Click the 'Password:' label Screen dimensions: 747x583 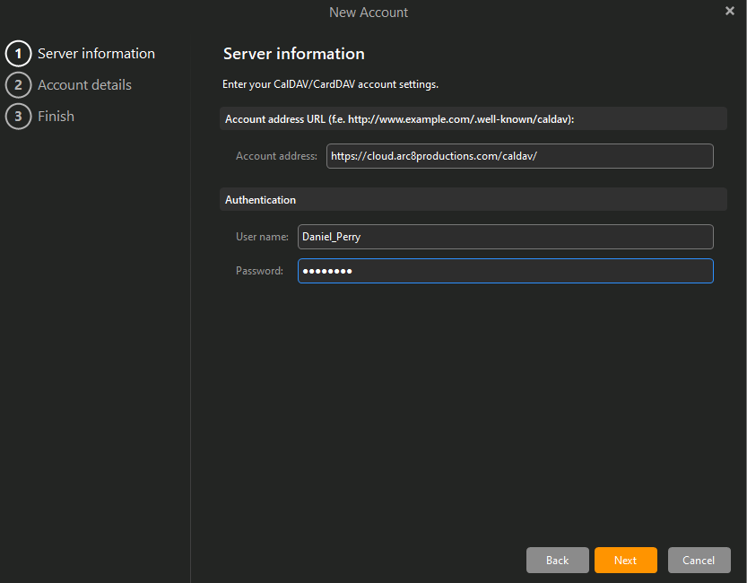(x=259, y=271)
